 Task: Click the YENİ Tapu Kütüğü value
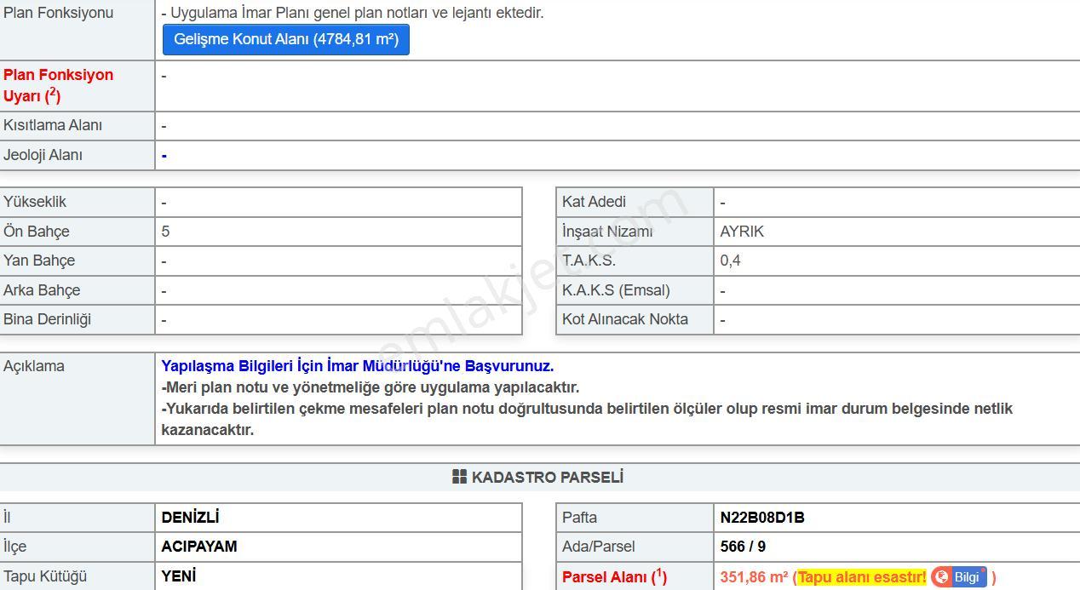[x=179, y=576]
